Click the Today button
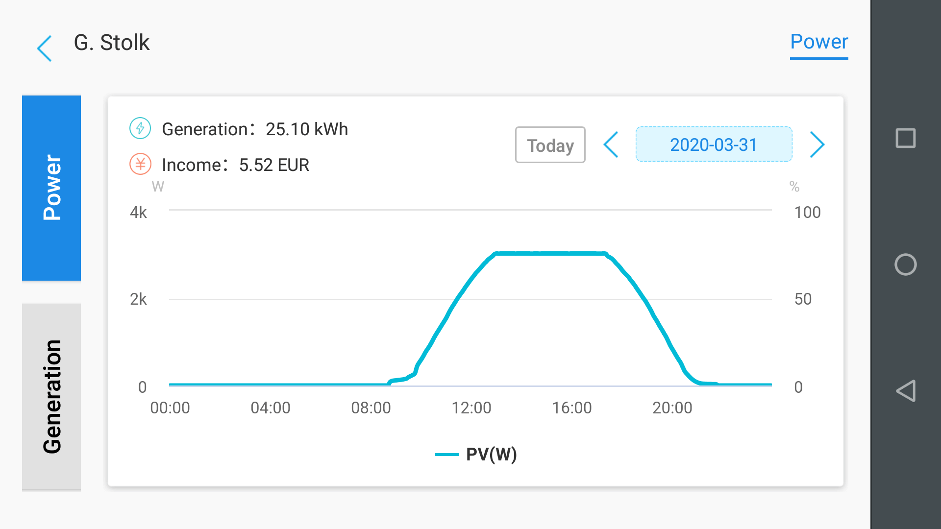The image size is (941, 529). (550, 145)
